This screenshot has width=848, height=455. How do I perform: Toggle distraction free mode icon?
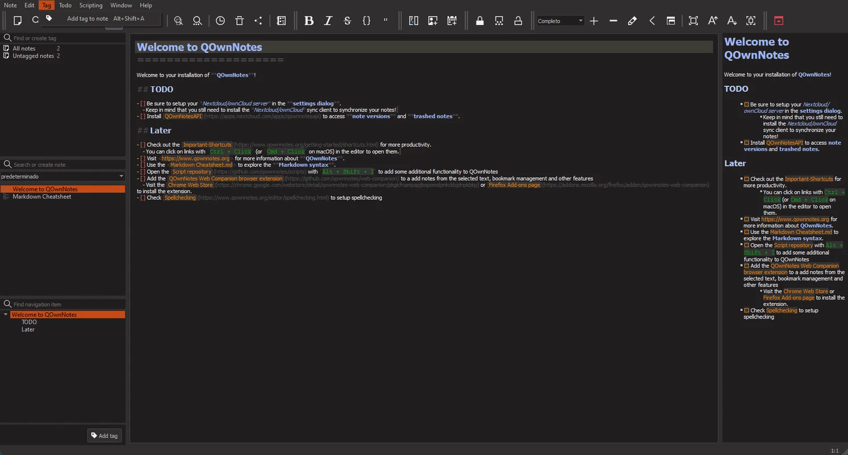(693, 20)
